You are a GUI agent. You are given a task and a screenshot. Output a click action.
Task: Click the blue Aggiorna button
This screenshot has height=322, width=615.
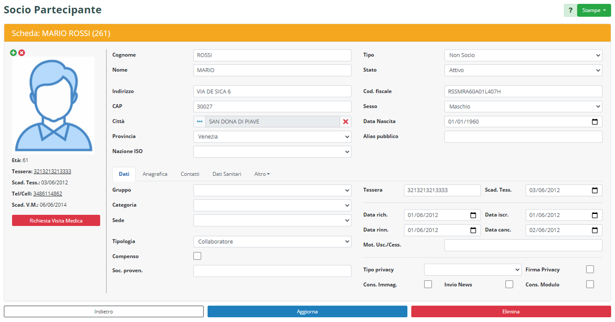point(307,312)
